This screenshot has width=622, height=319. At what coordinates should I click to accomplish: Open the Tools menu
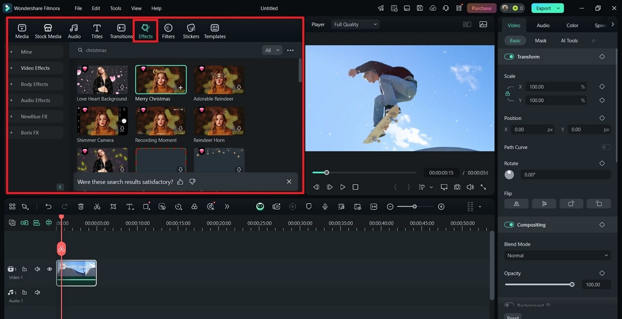[116, 8]
